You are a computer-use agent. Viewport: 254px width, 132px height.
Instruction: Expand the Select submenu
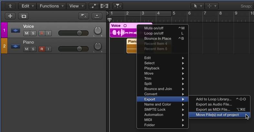162,63
